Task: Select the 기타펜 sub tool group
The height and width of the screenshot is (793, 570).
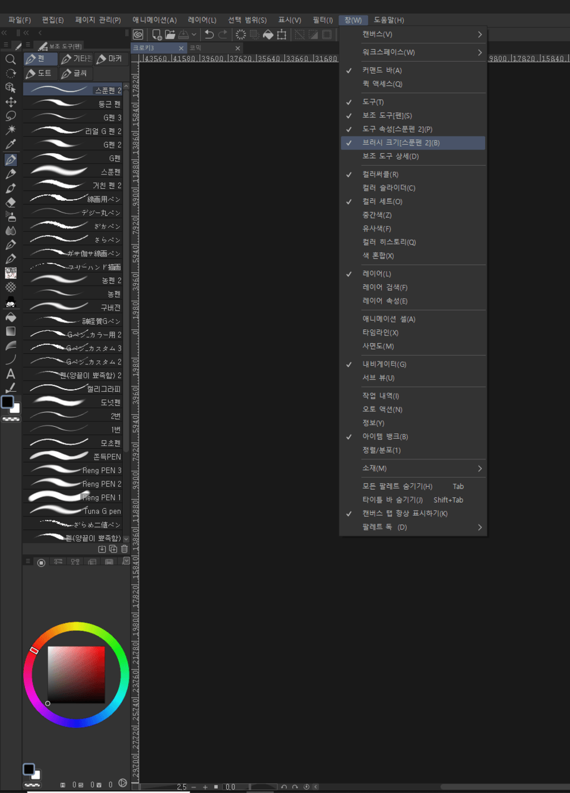Action: point(77,58)
